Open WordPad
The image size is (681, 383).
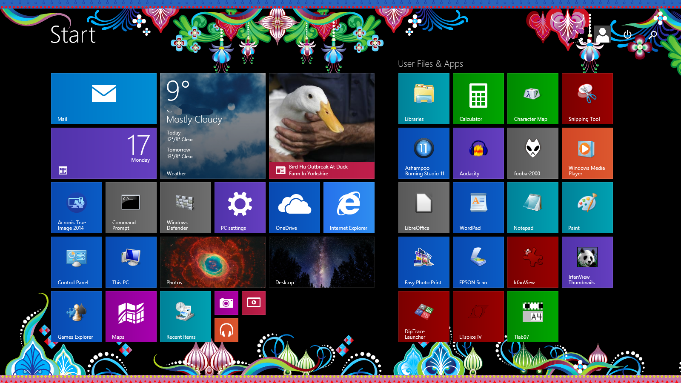478,208
